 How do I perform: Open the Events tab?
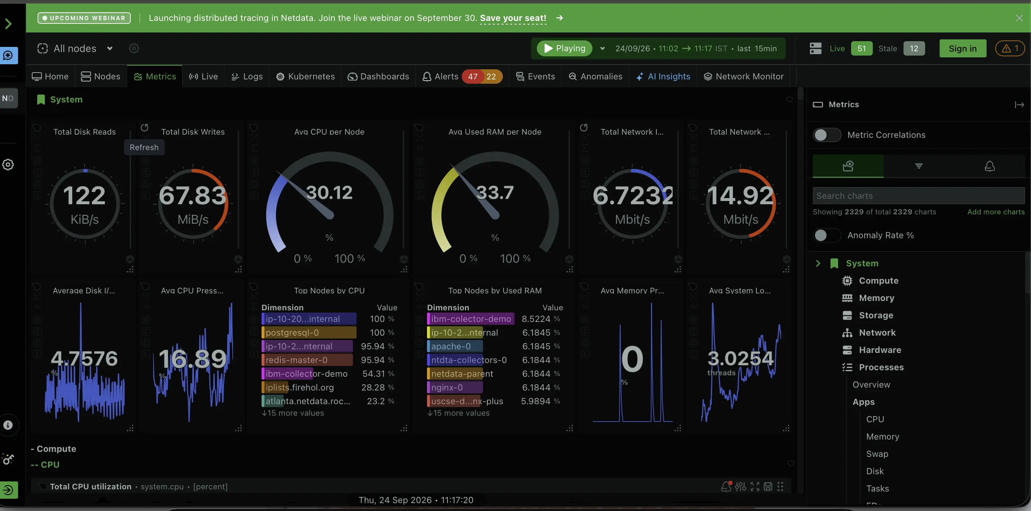coord(535,77)
